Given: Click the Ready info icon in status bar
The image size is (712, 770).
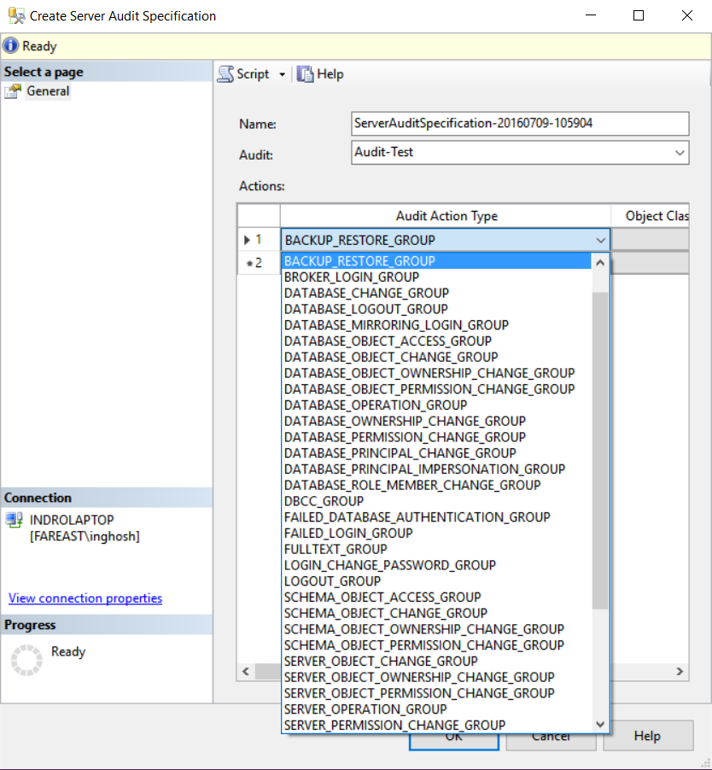Looking at the screenshot, I should [10, 46].
